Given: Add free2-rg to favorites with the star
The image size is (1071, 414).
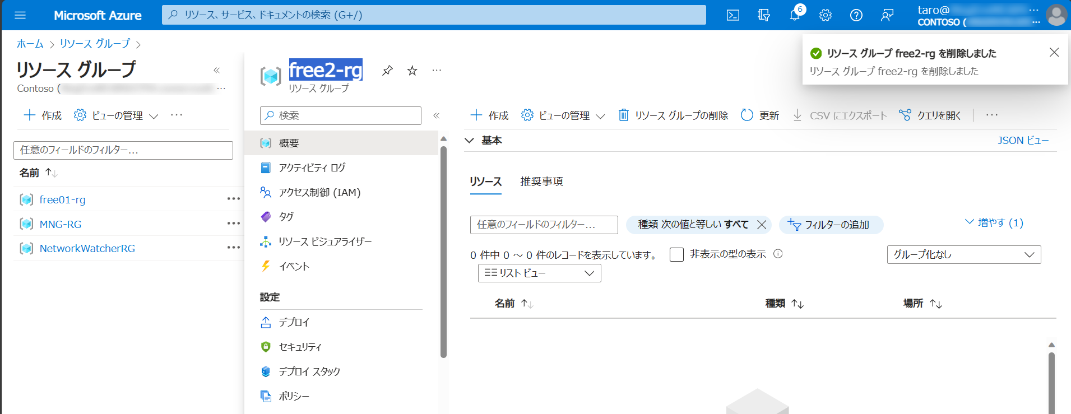Looking at the screenshot, I should [412, 71].
